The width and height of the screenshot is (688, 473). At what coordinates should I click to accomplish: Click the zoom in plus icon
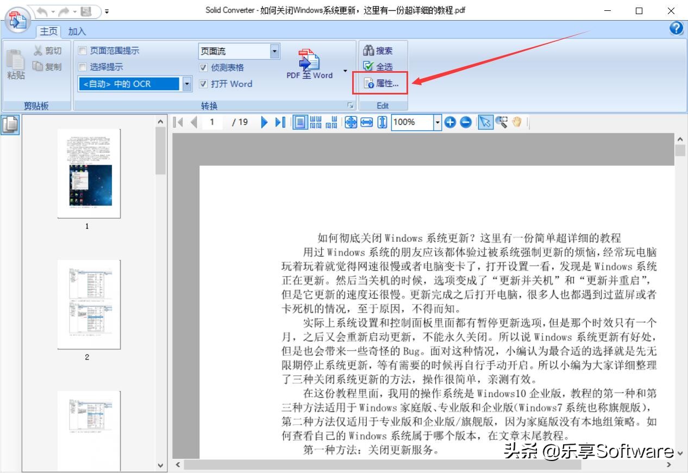450,122
